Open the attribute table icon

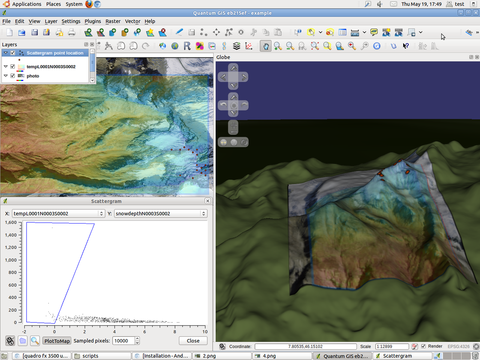coord(342,33)
